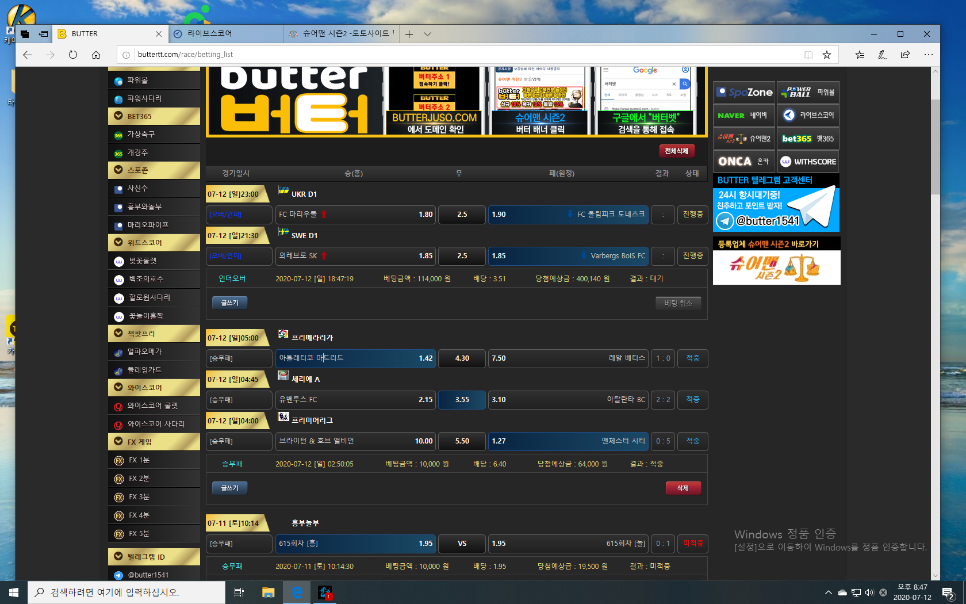
Task: Click the browser refresh icon
Action: click(73, 55)
